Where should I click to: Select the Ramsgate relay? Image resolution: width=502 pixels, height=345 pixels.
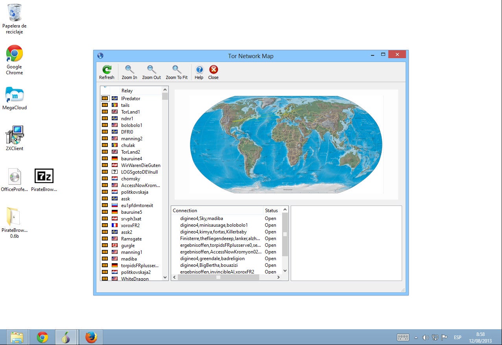[x=131, y=239]
